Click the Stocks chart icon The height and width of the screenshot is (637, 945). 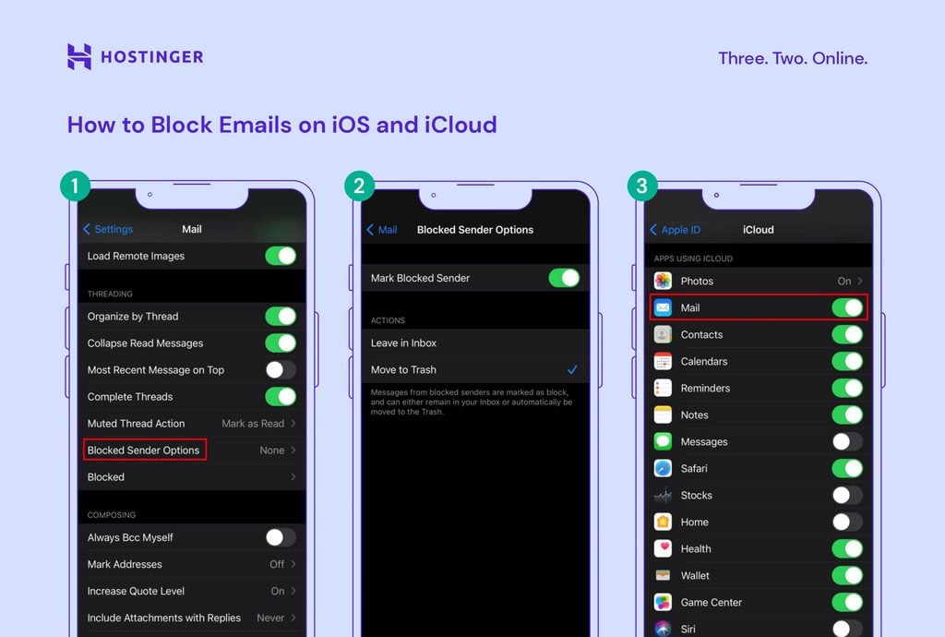(x=663, y=496)
